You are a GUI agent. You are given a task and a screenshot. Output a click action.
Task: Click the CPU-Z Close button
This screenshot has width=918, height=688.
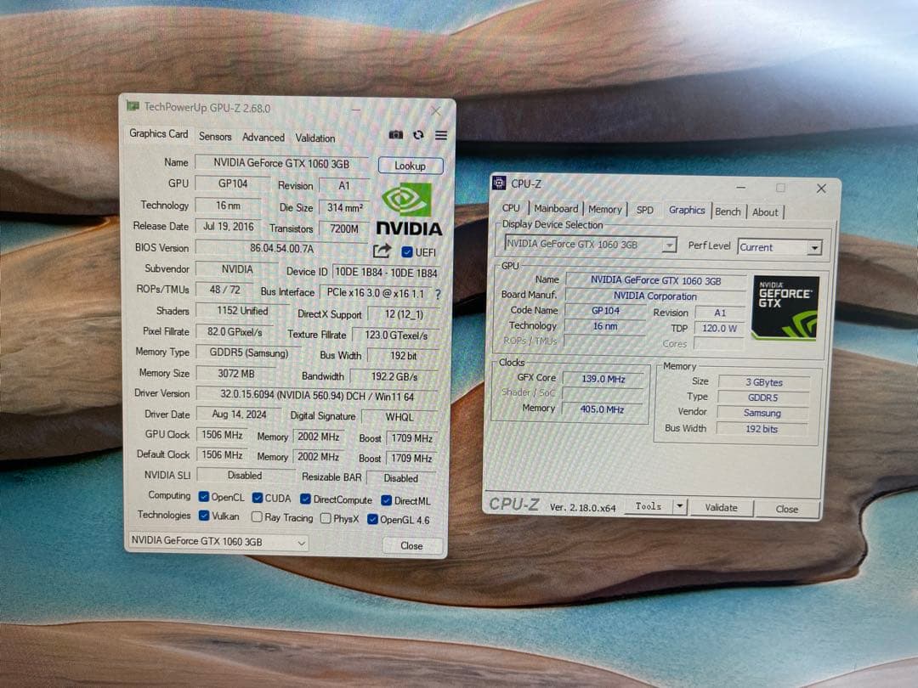787,509
